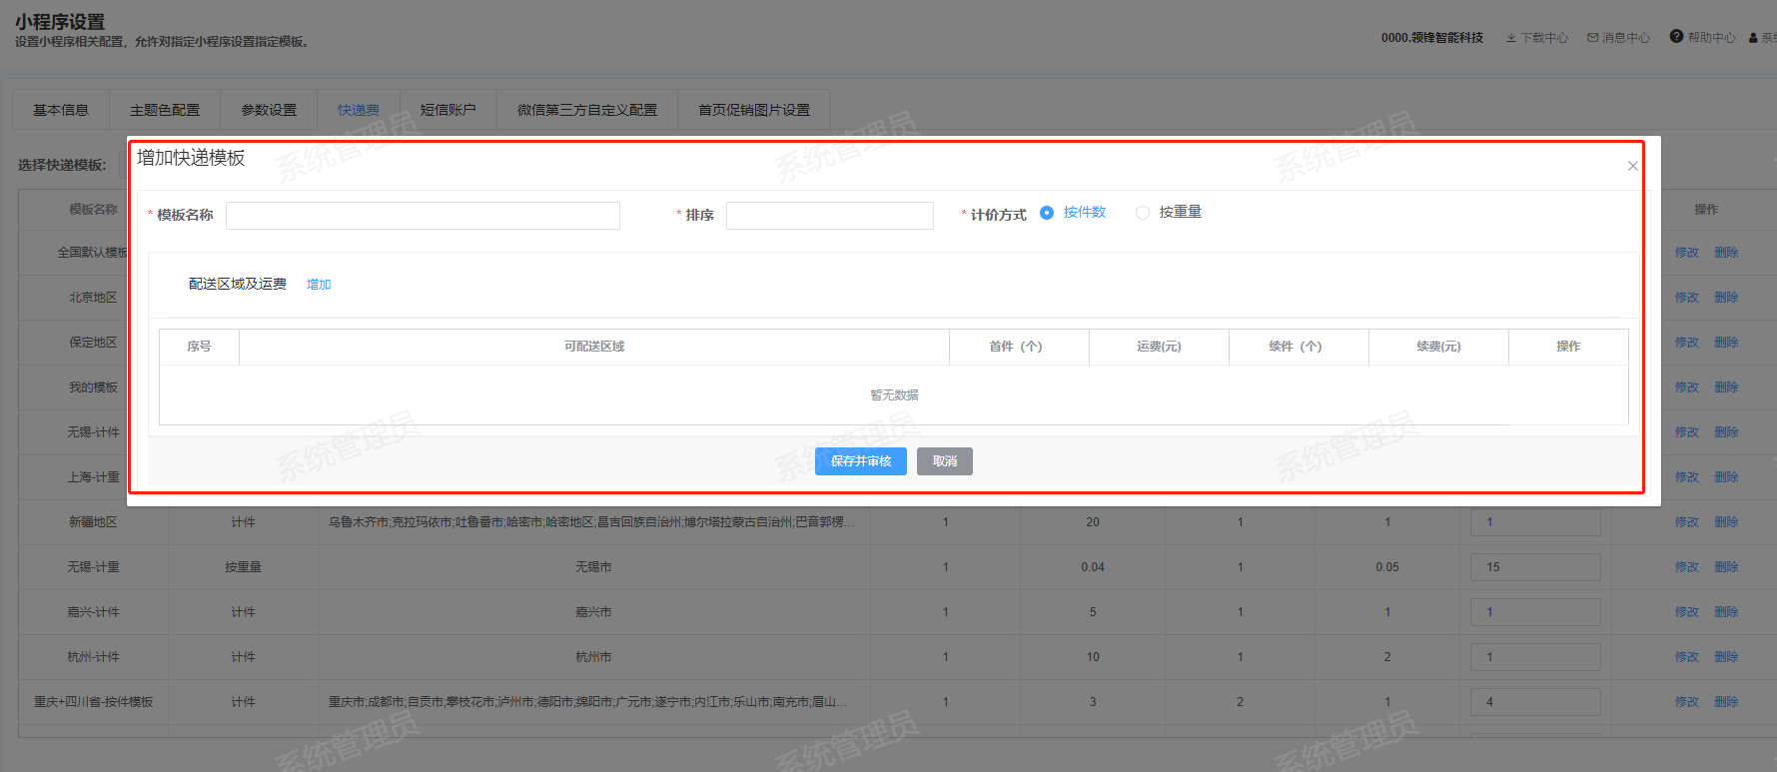Open 下载中心 download icon in header

[x=1511, y=38]
